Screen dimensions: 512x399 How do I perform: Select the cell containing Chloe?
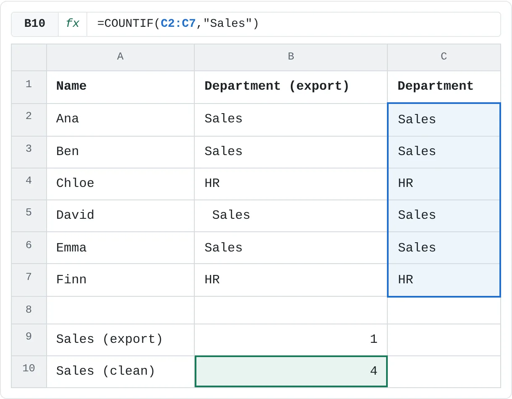120,184
